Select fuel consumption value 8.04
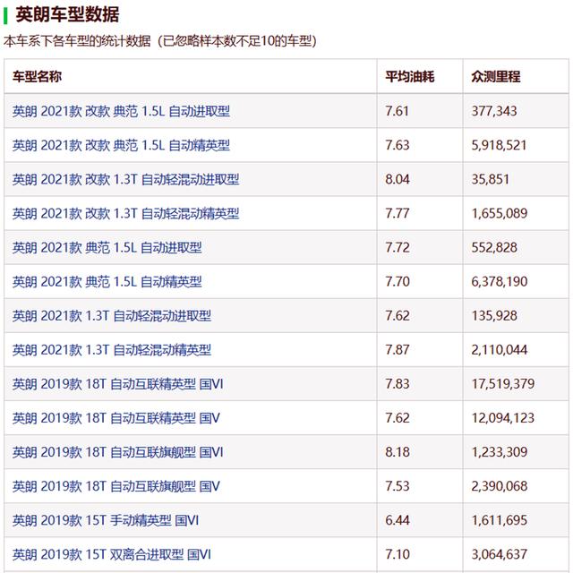This screenshot has width=573, height=573. click(x=398, y=179)
